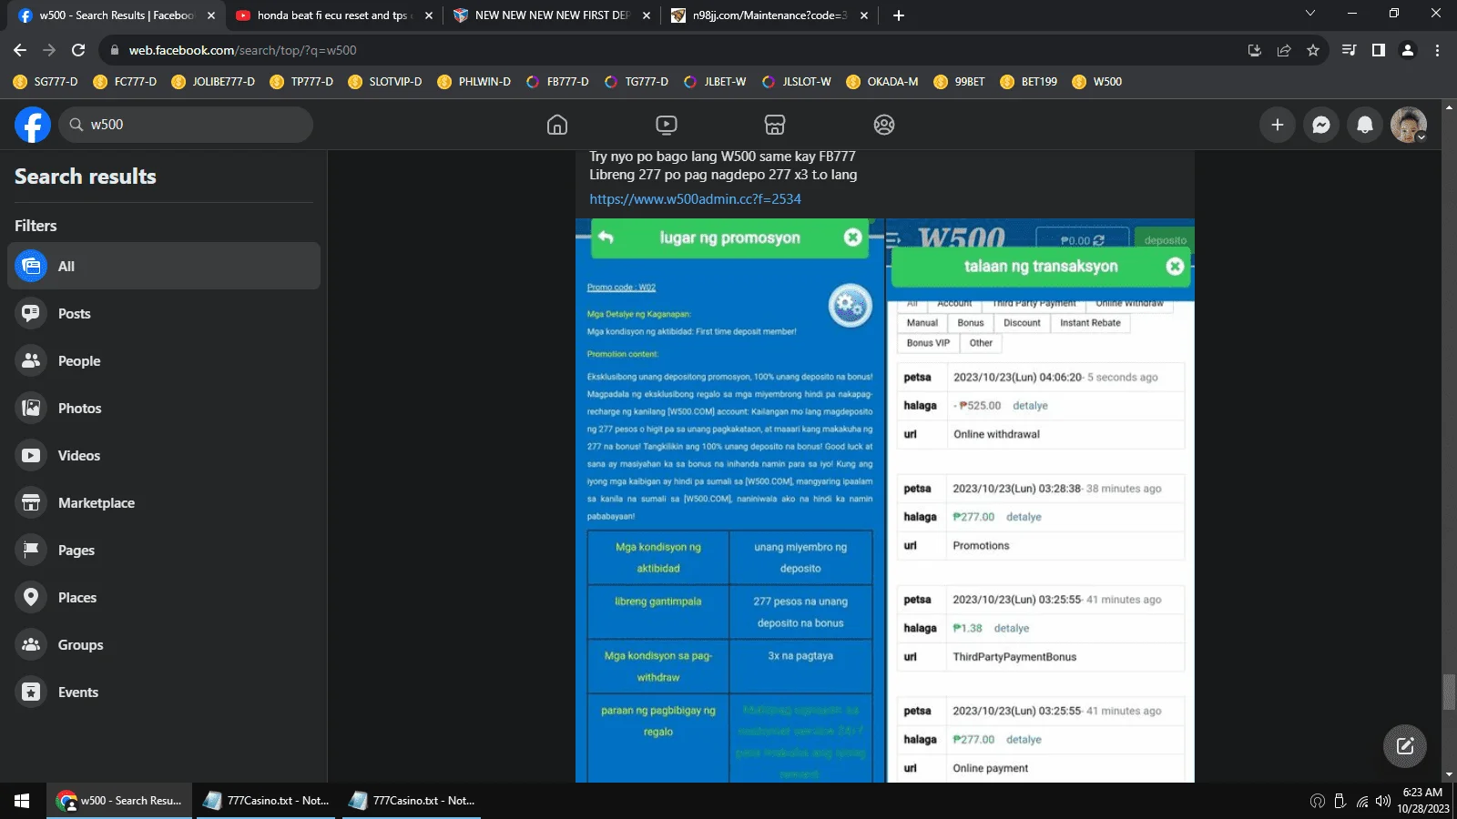Screen dimensions: 1457x819
Task: Filter search results by Pages
Action: click(164, 550)
